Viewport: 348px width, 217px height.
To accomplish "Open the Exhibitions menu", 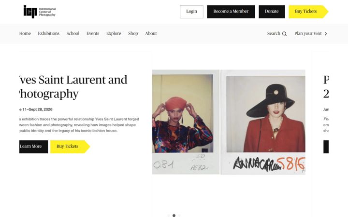I will 49,33.
